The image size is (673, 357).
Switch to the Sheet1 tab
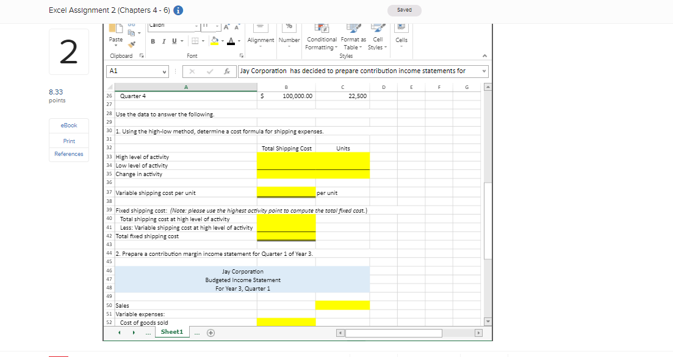[x=171, y=331]
